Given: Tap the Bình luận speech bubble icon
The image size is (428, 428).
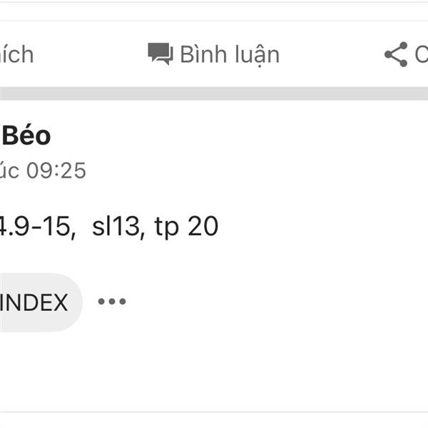Looking at the screenshot, I should pos(160,53).
